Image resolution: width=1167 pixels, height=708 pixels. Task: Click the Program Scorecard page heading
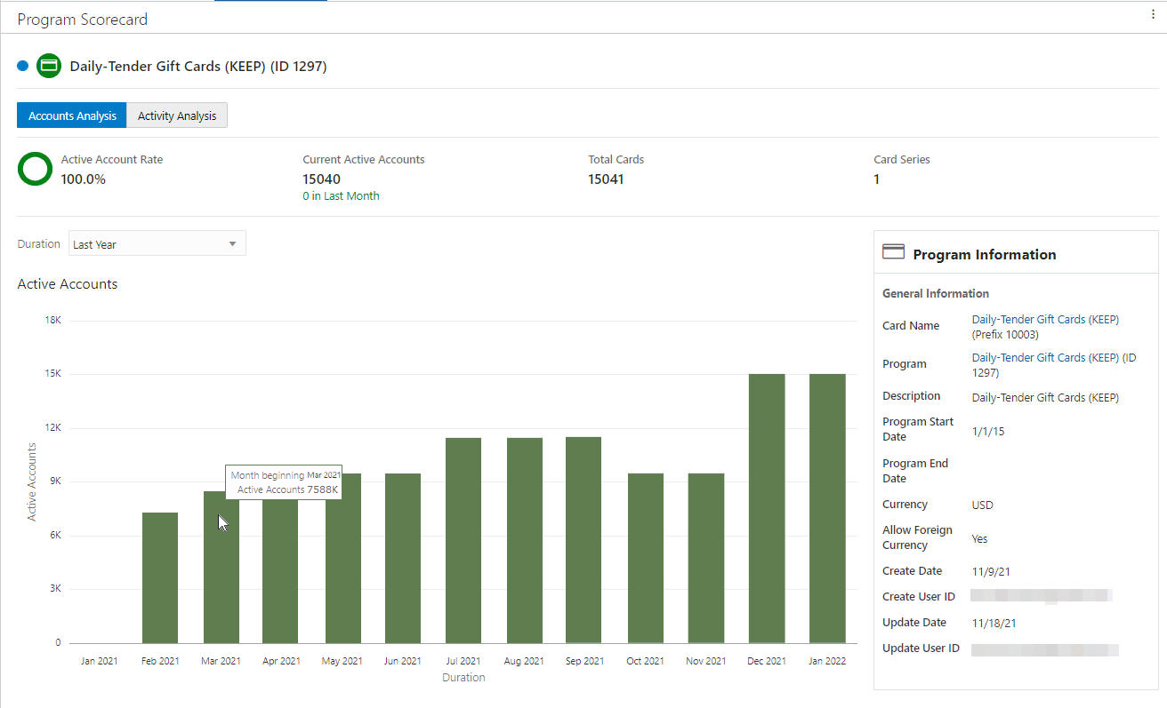click(x=83, y=20)
